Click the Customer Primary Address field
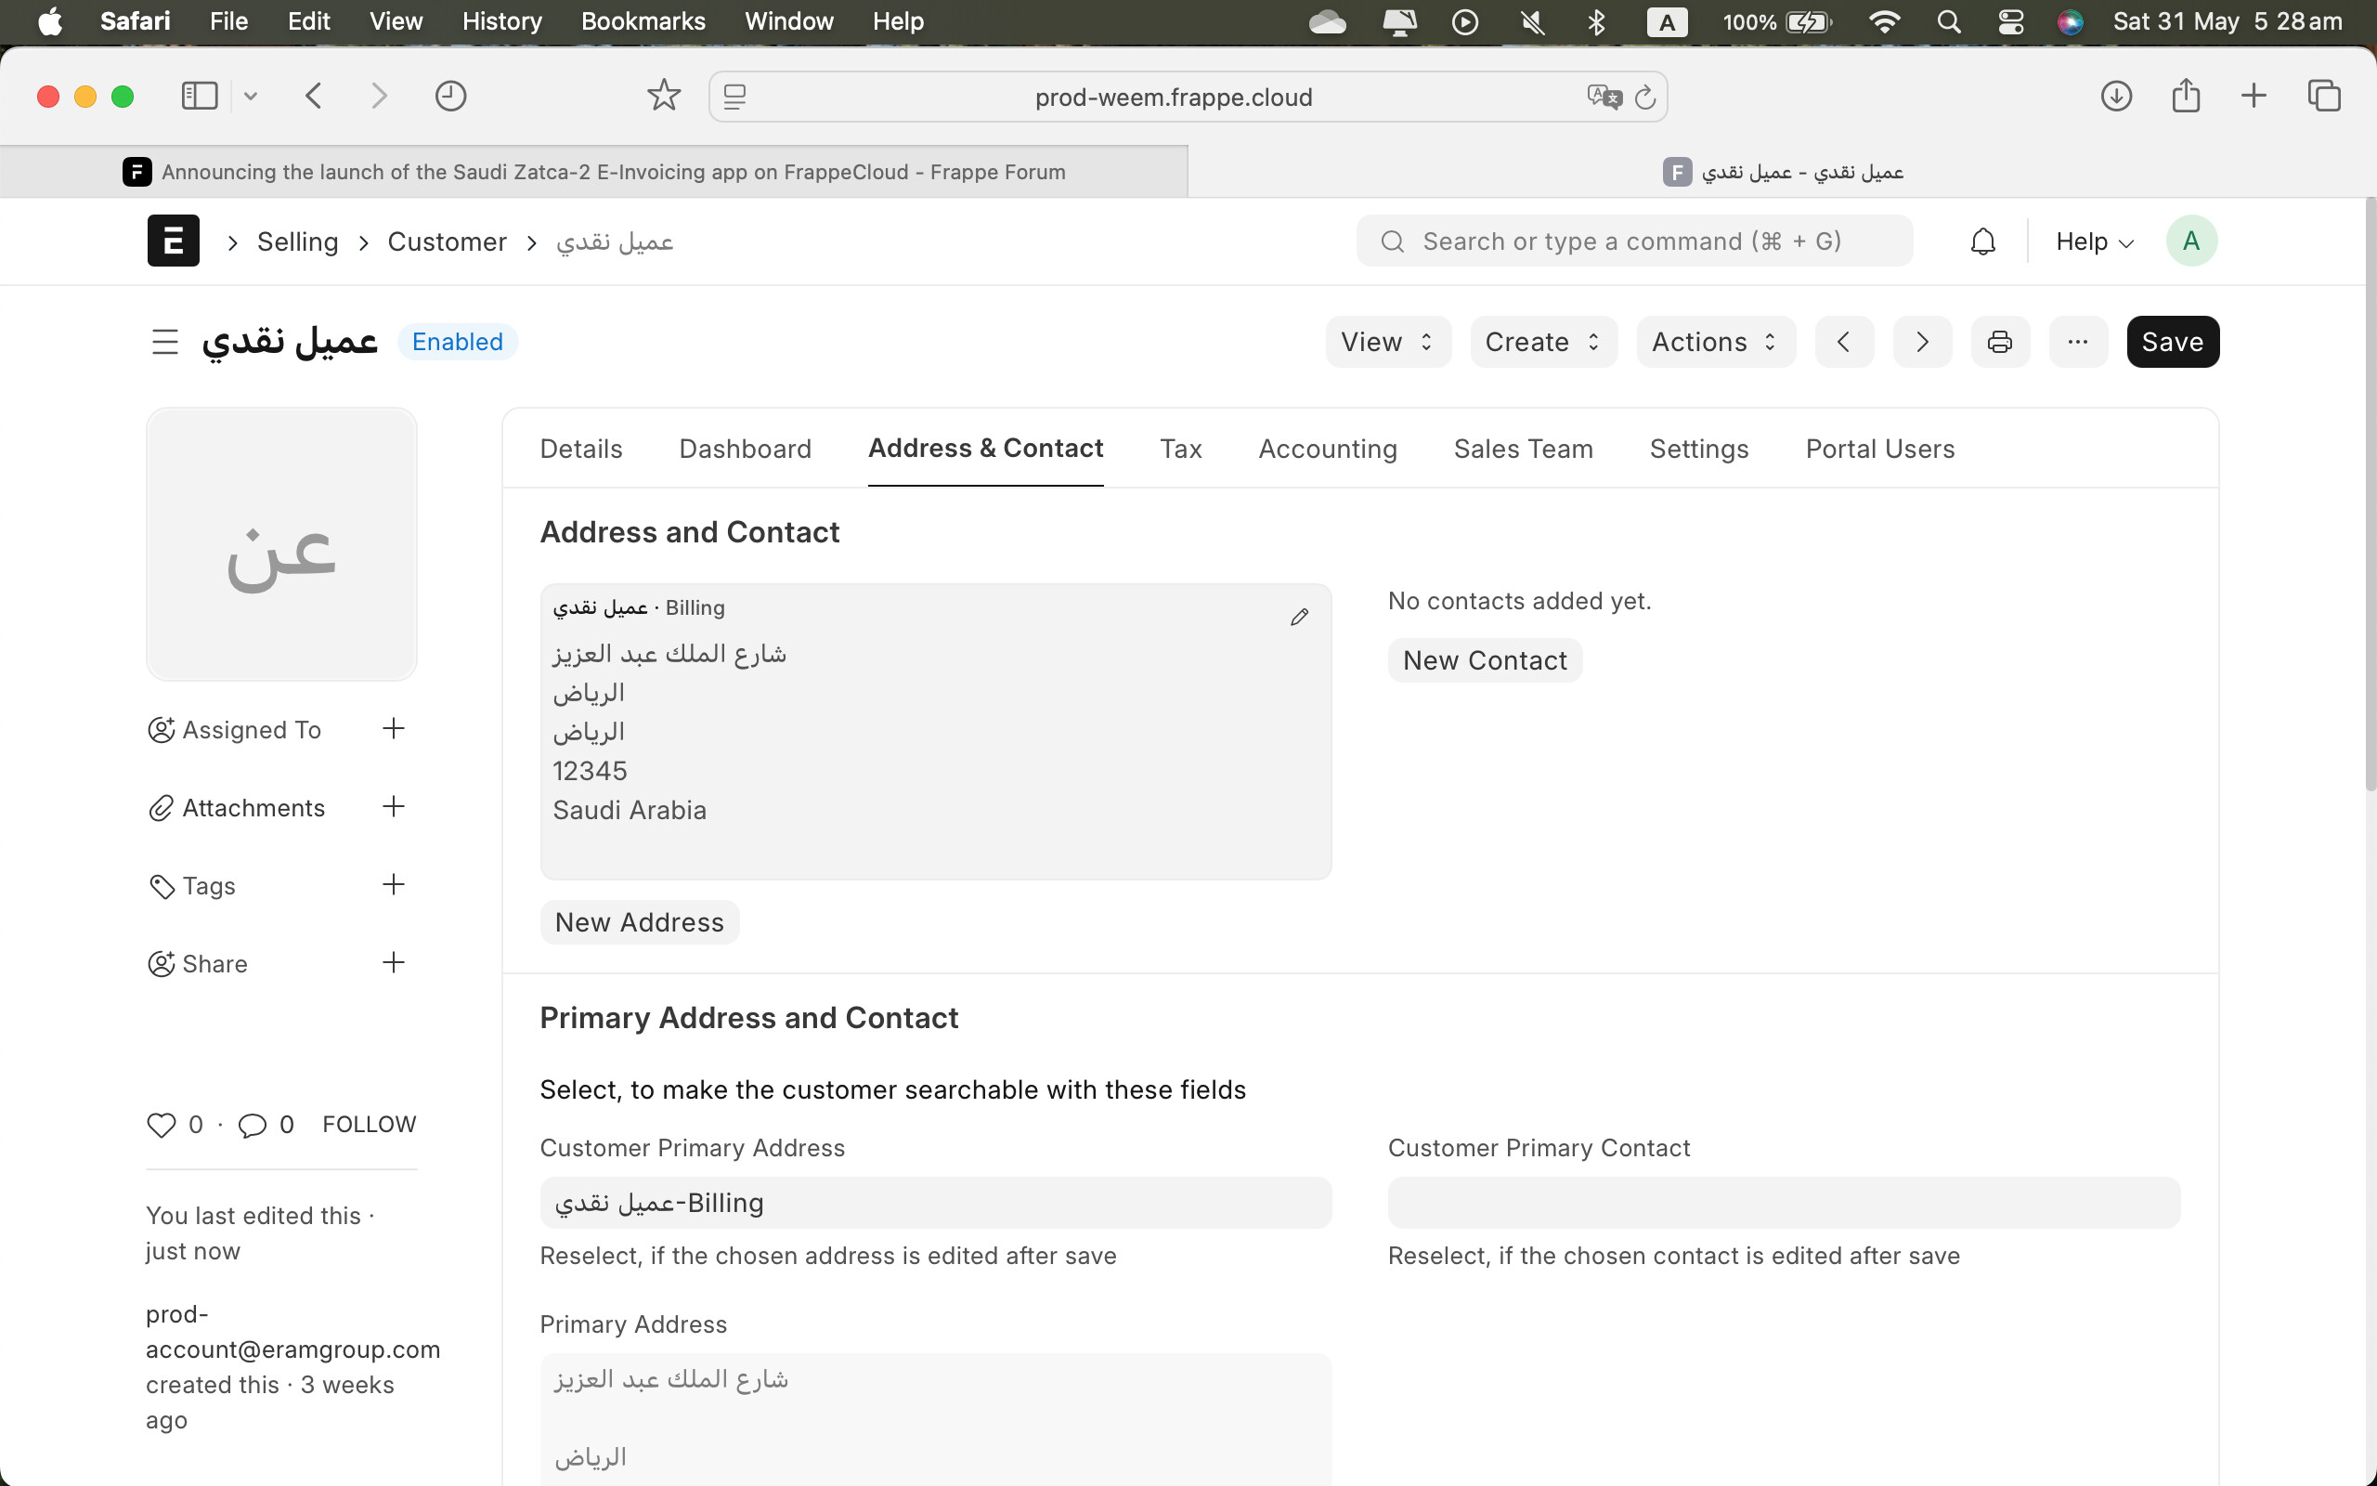Screen dimensions: 2377x1486 tap(935, 1203)
